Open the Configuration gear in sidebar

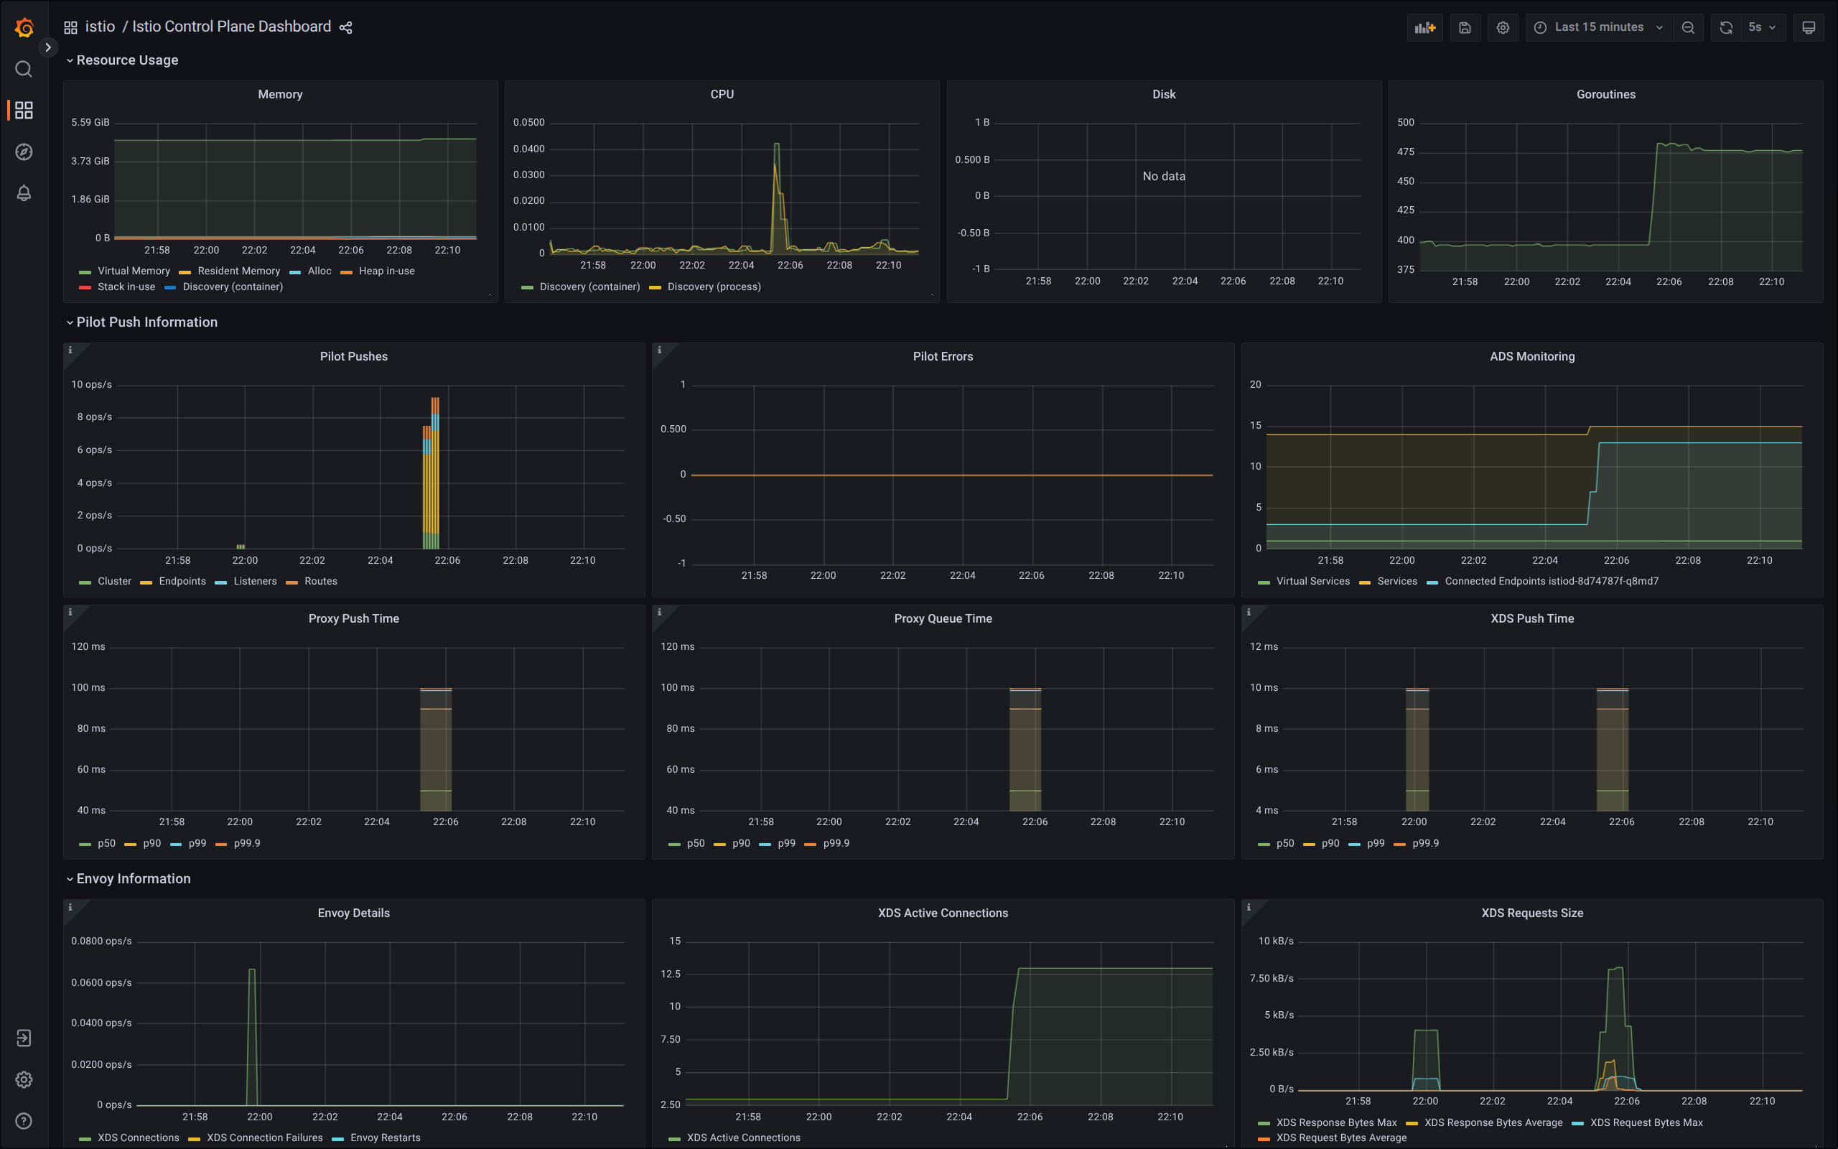point(24,1079)
